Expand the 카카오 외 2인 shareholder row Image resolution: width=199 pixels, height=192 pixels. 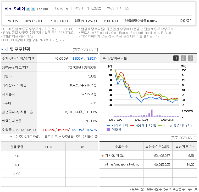point(102,155)
